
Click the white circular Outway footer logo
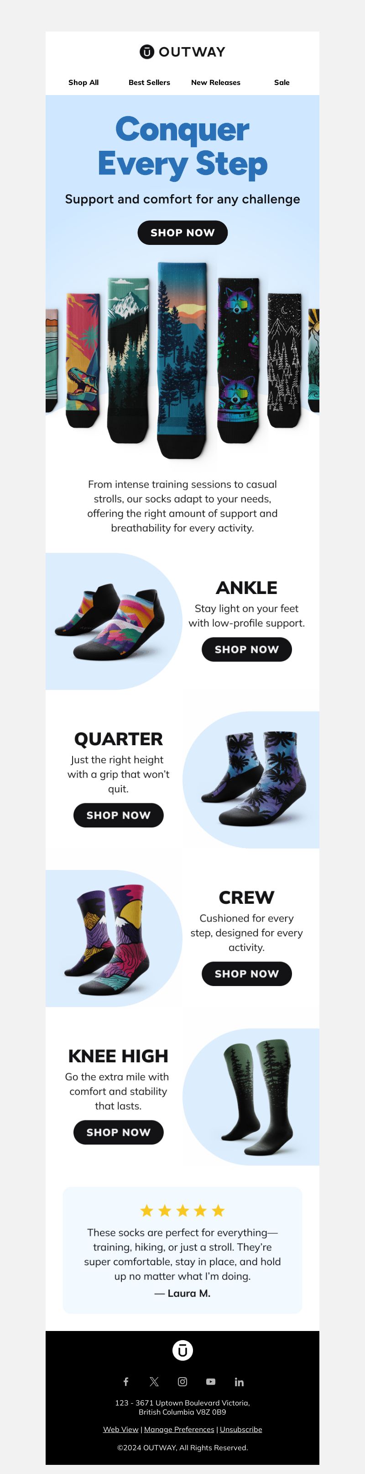point(183,1350)
